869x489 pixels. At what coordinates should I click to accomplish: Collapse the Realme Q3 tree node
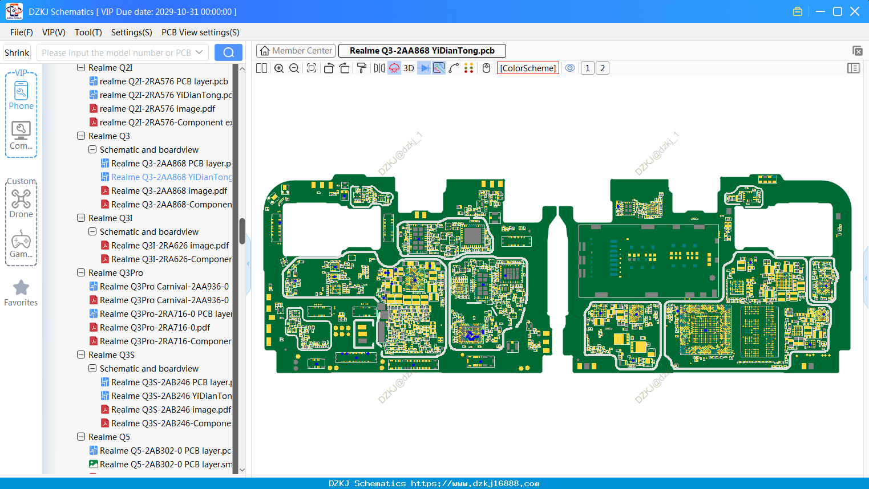click(x=81, y=136)
